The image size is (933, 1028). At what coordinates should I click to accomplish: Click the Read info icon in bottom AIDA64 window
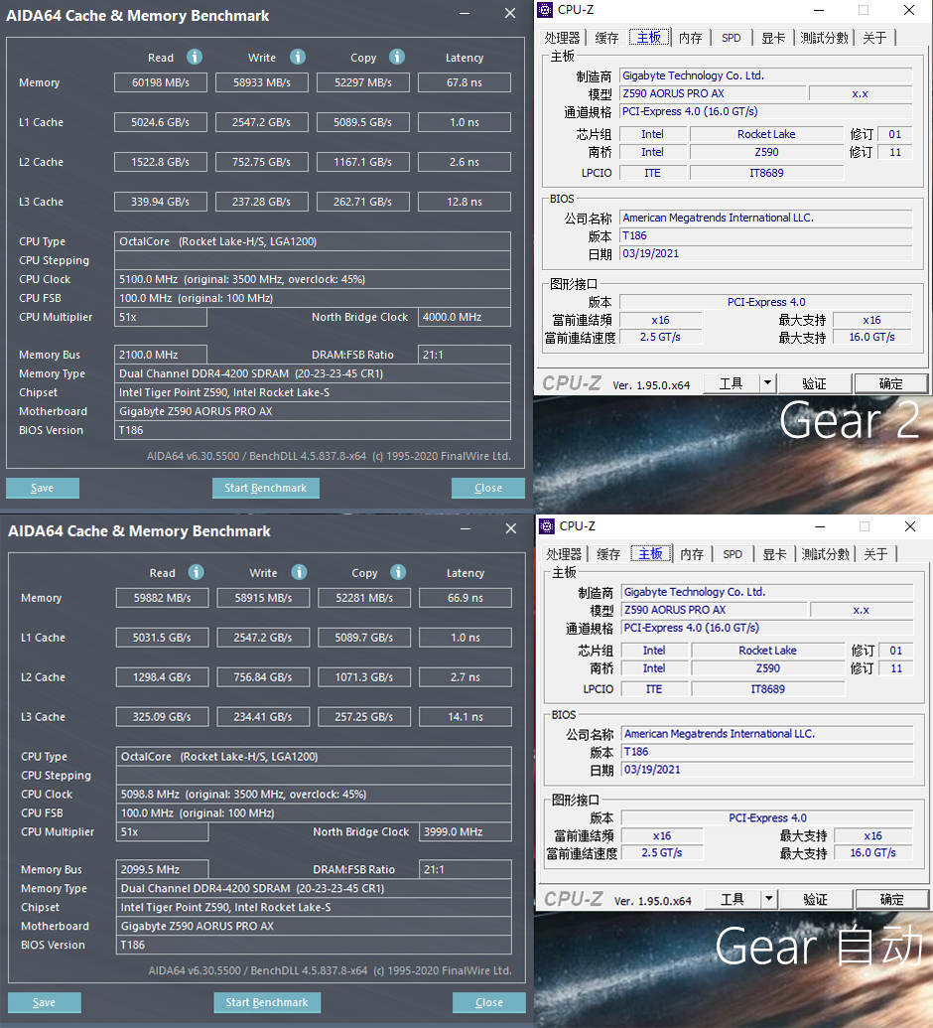pyautogui.click(x=196, y=572)
